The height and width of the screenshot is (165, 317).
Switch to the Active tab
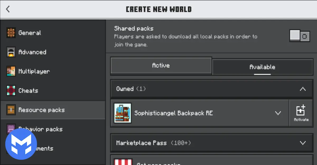point(161,65)
